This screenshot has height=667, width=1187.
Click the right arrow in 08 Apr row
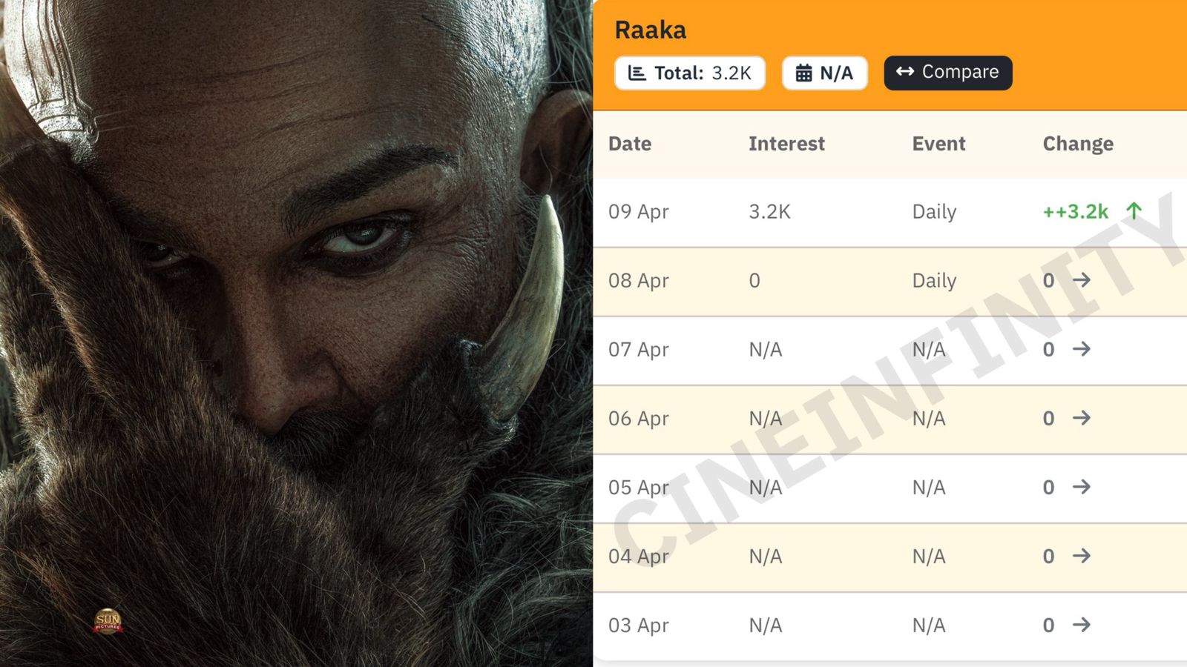click(1082, 280)
